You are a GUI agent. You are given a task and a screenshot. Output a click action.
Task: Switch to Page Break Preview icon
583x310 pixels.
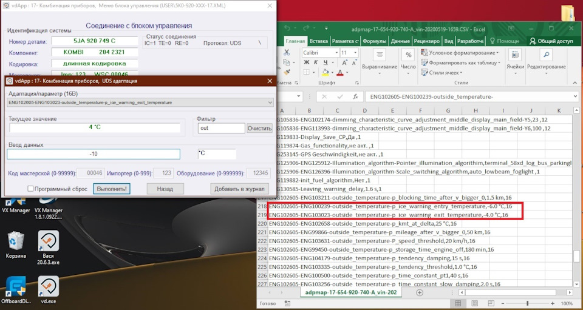coord(491,303)
